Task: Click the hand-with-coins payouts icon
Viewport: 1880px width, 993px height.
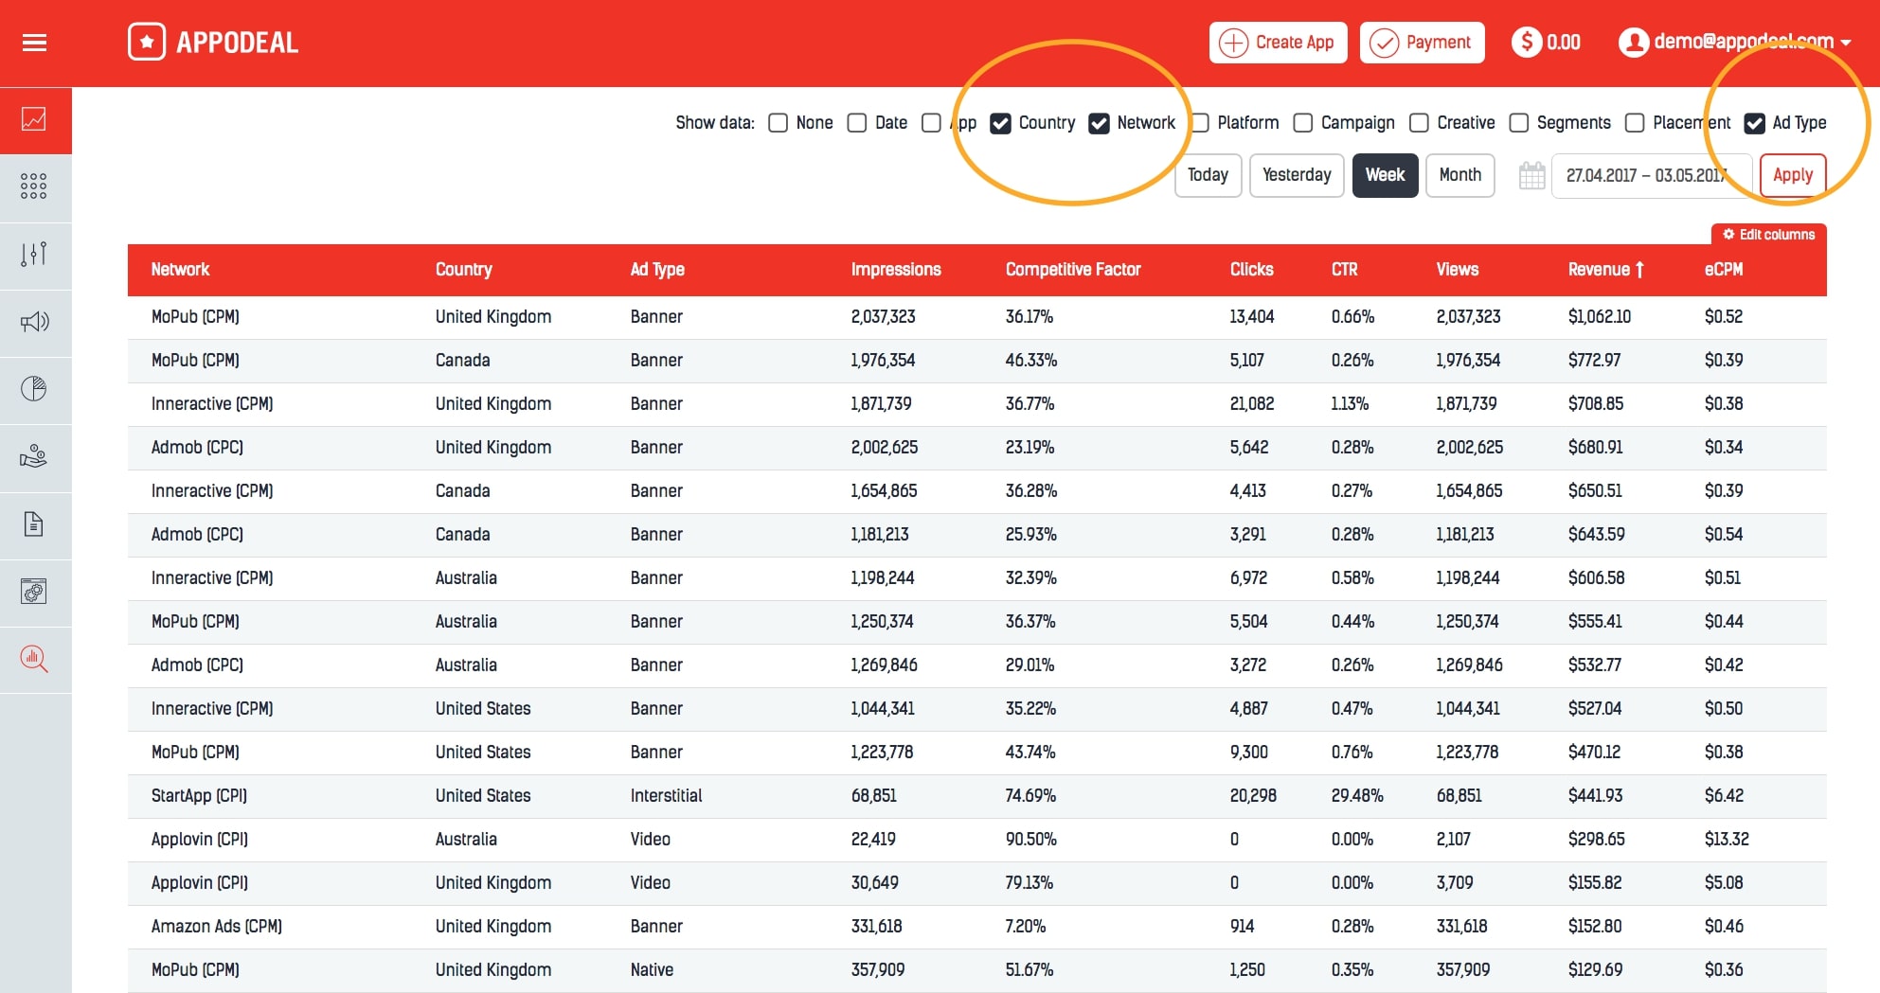Action: click(35, 457)
